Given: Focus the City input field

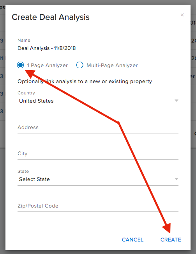Looking at the screenshot, I should click(98, 154).
